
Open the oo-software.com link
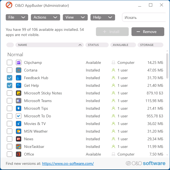point(68,163)
